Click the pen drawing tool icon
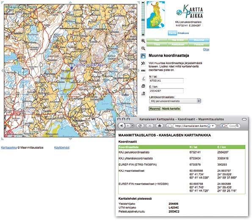252x223 pixels. pyautogui.click(x=143, y=78)
